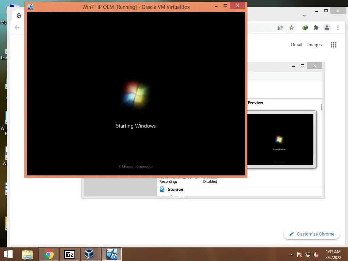Open the Google Images link
Image resolution: width=348 pixels, height=261 pixels.
(314, 45)
